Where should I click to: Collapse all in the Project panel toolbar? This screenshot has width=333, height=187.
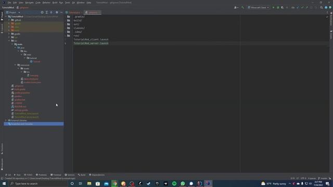coord(51,12)
